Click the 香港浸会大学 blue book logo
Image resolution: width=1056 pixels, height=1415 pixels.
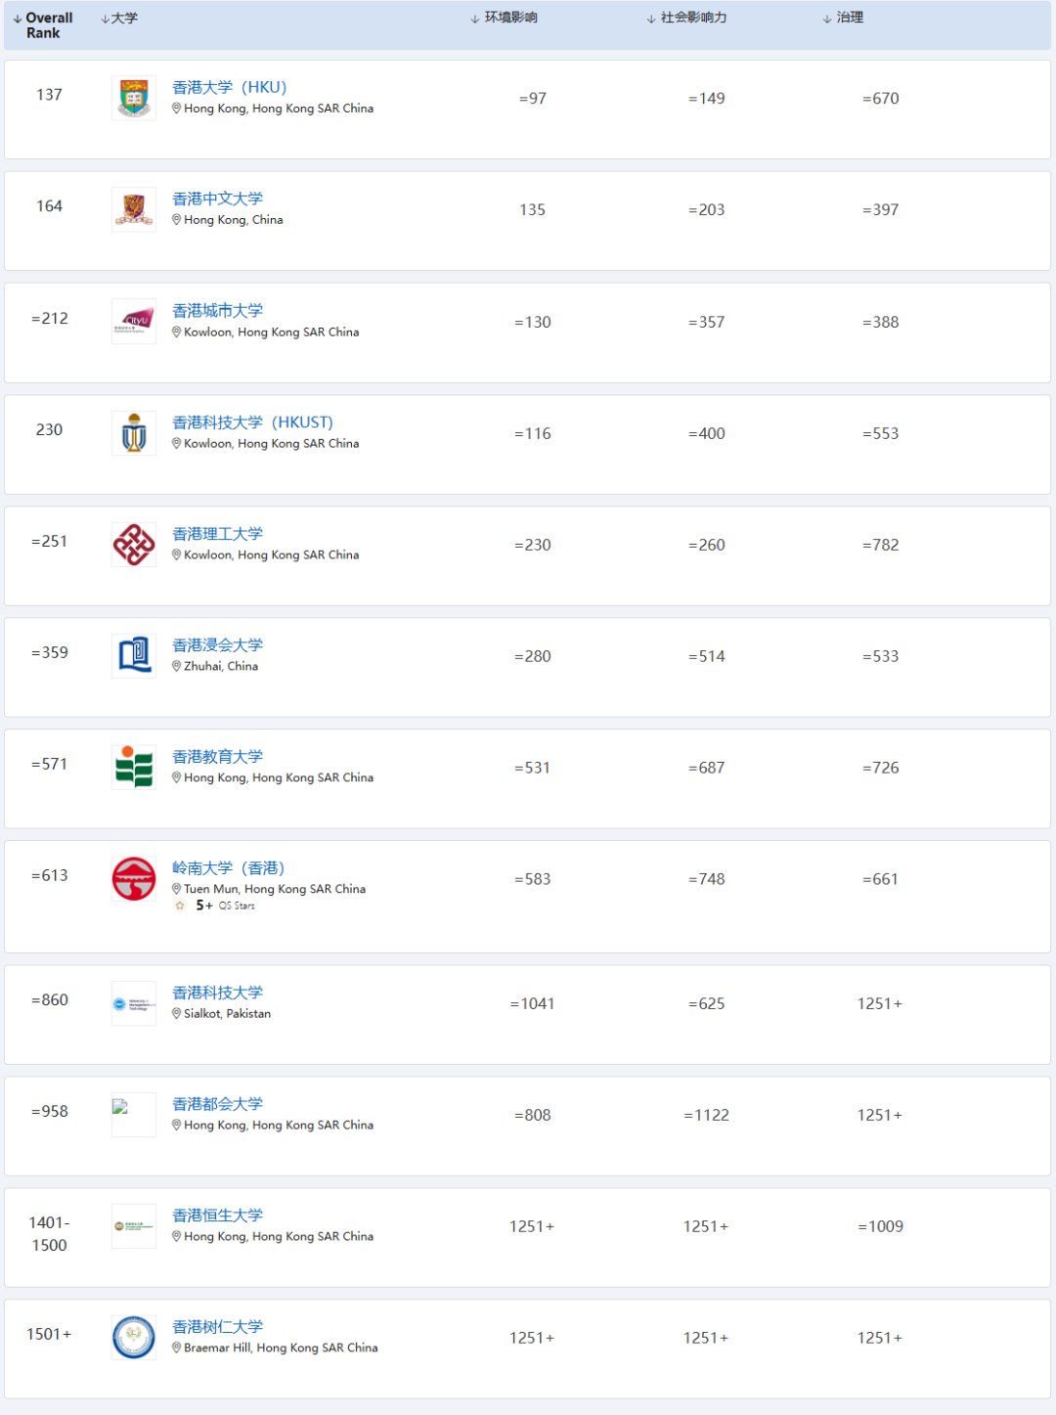pyautogui.click(x=134, y=656)
